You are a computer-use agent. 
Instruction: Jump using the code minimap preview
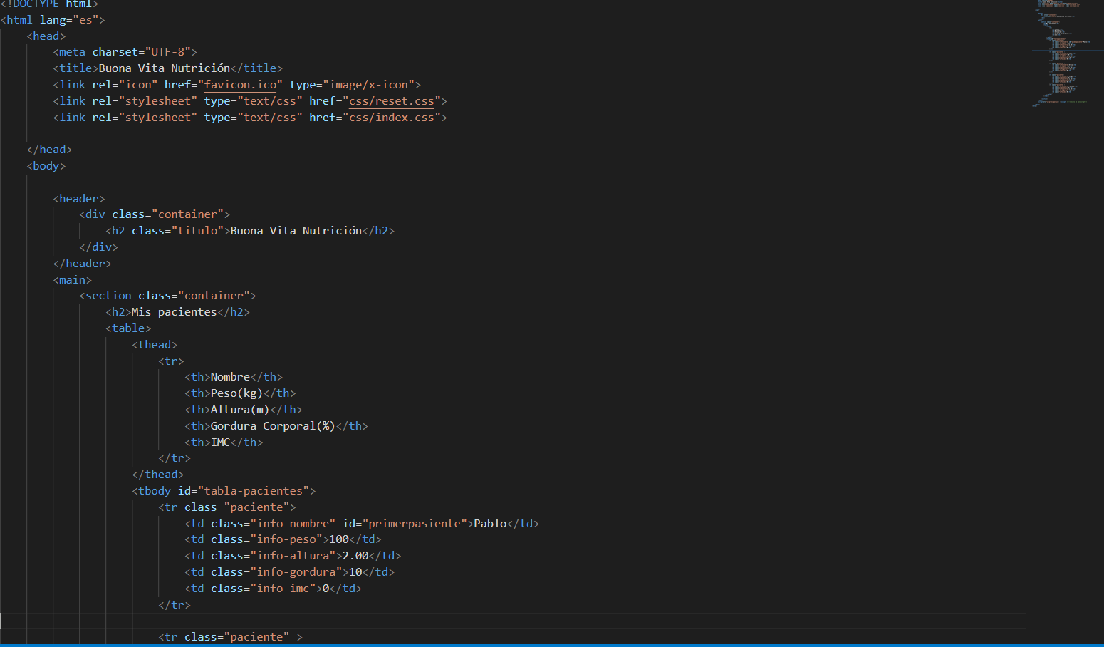[1065, 53]
